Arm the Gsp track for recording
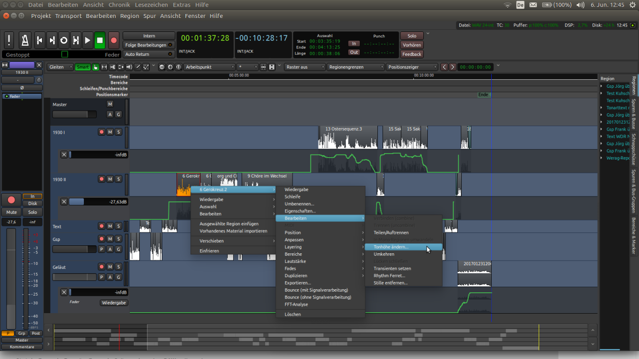Viewport: 639px width, 359px height. [x=102, y=239]
